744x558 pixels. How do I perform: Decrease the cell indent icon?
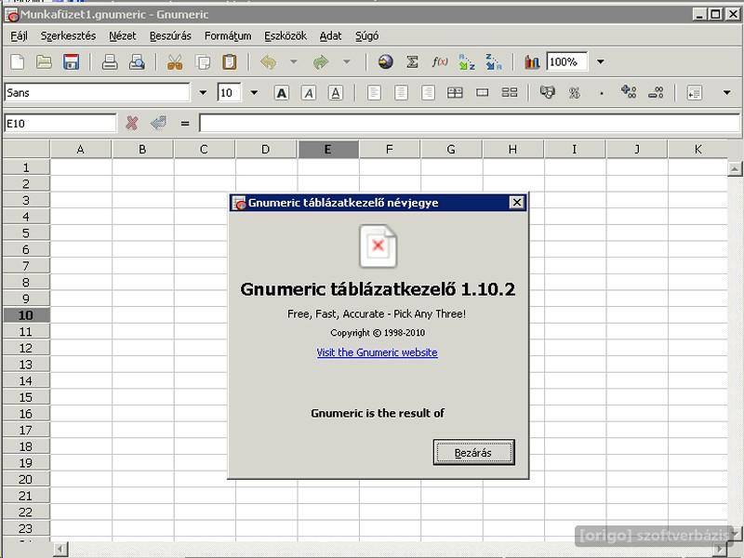point(694,92)
